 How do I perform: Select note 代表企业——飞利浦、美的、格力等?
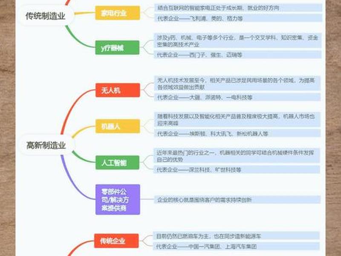(238, 18)
